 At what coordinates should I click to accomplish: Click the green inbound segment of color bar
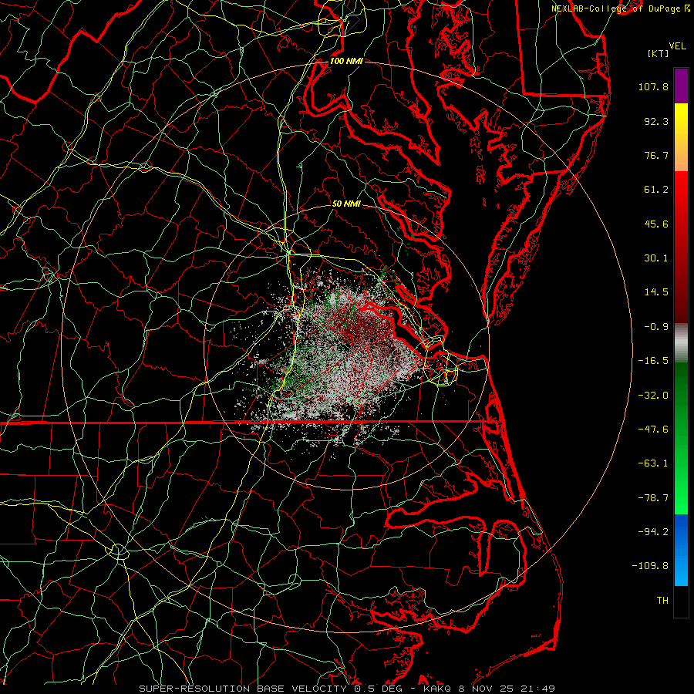click(681, 438)
